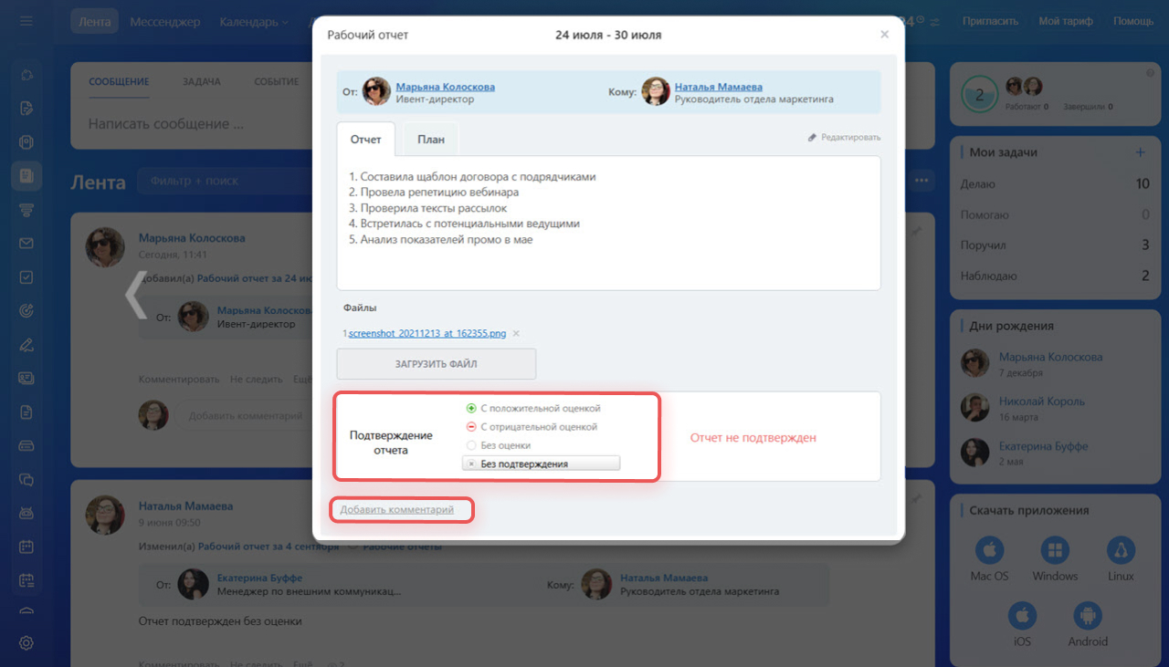Screen dimensions: 1169x667
Task: Click Отчет не подтвержден status text
Action: click(753, 438)
